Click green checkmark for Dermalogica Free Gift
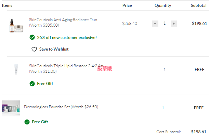Image resolution: width=209 pixels, height=137 pixels. (x=27, y=122)
